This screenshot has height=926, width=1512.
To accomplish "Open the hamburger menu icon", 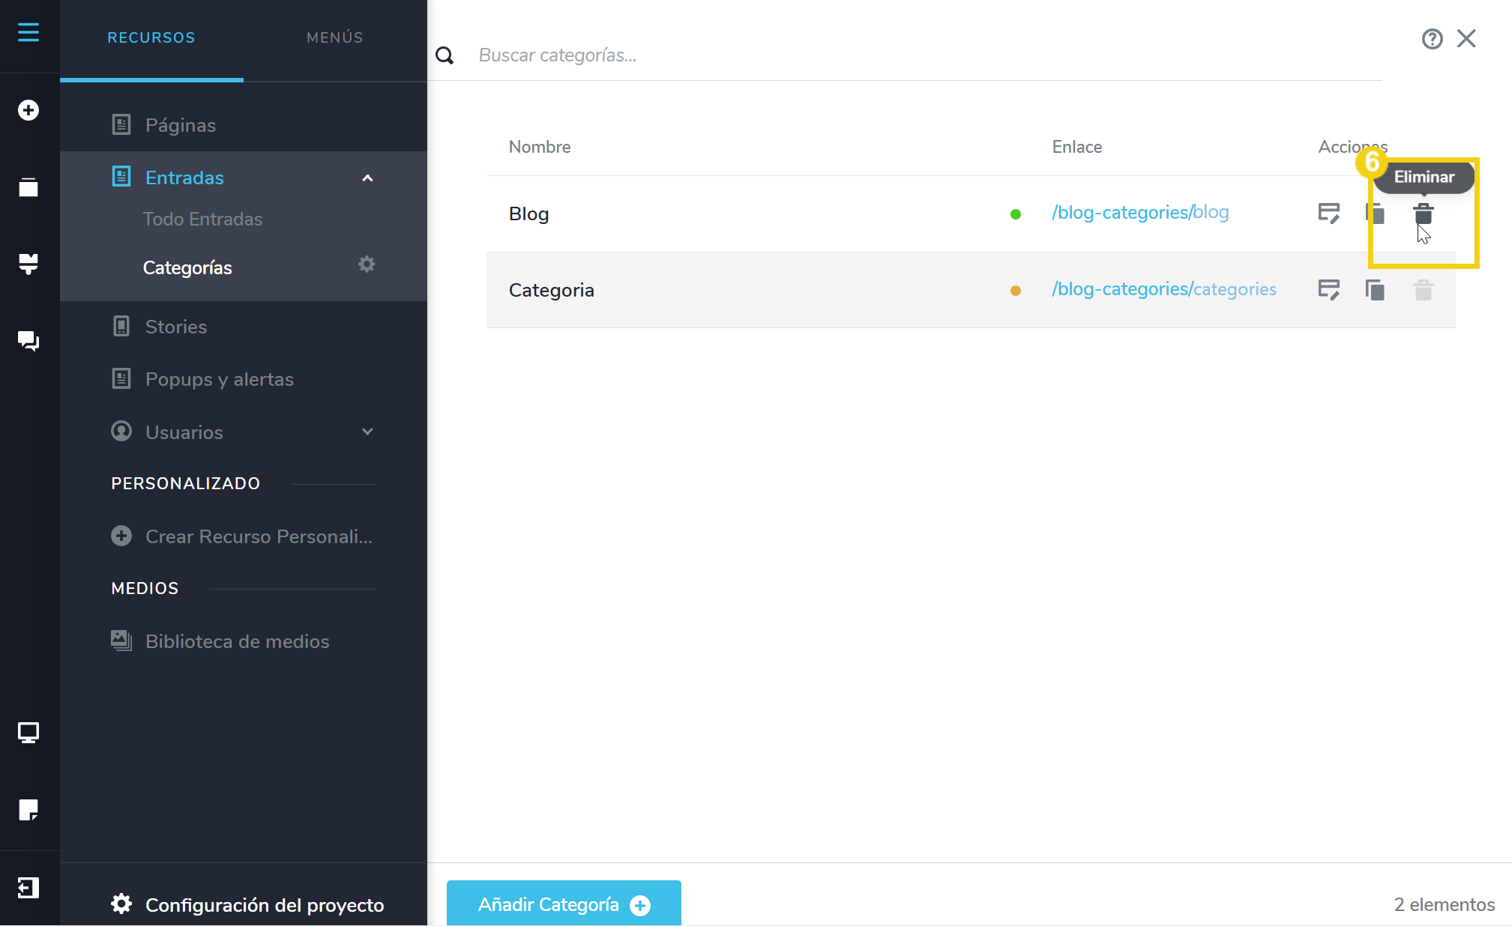I will tap(28, 32).
